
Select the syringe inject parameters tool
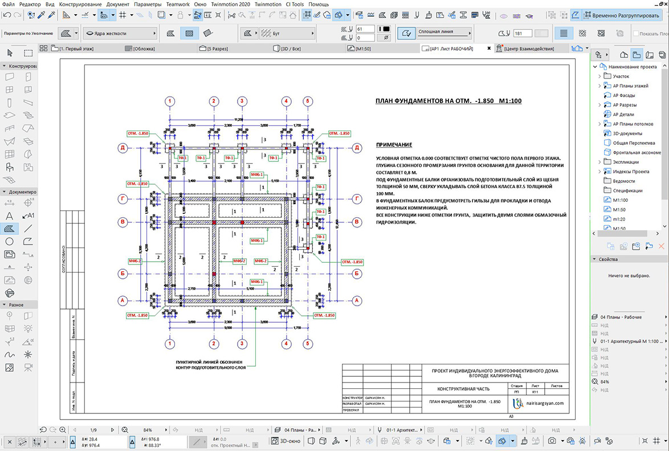point(52,15)
